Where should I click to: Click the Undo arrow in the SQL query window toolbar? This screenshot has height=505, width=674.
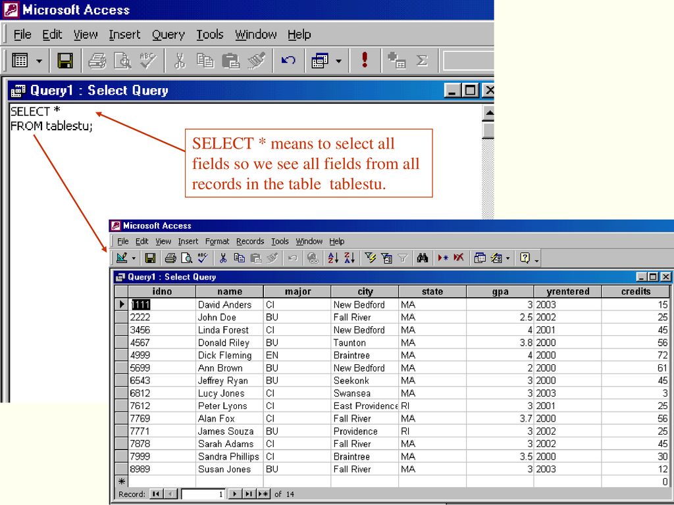[288, 60]
